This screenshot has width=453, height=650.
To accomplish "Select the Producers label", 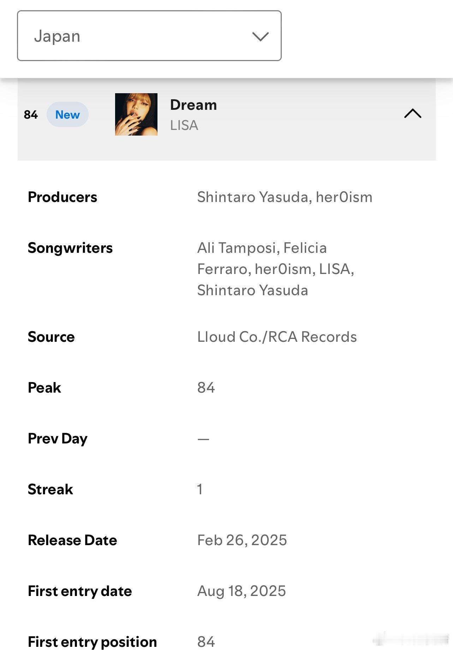I will (62, 197).
